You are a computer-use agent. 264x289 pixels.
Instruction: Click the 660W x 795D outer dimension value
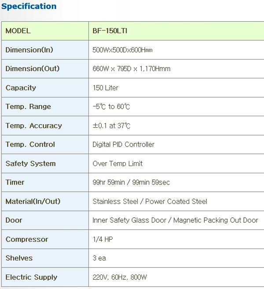tap(132, 69)
